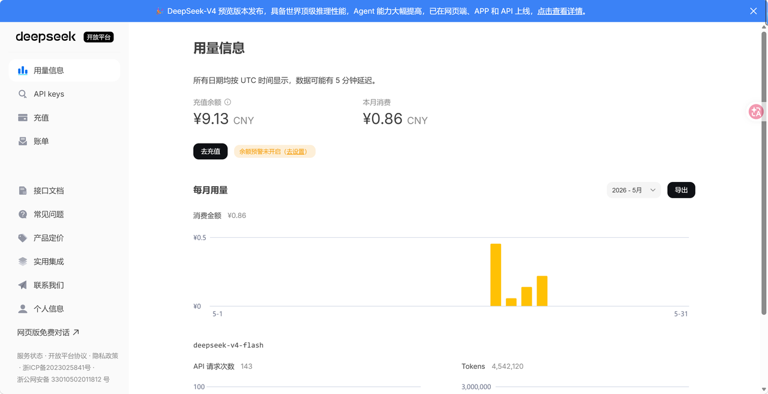Screen dimensions: 768x394
Task: Click the 本月消费 label
Action: pos(377,103)
